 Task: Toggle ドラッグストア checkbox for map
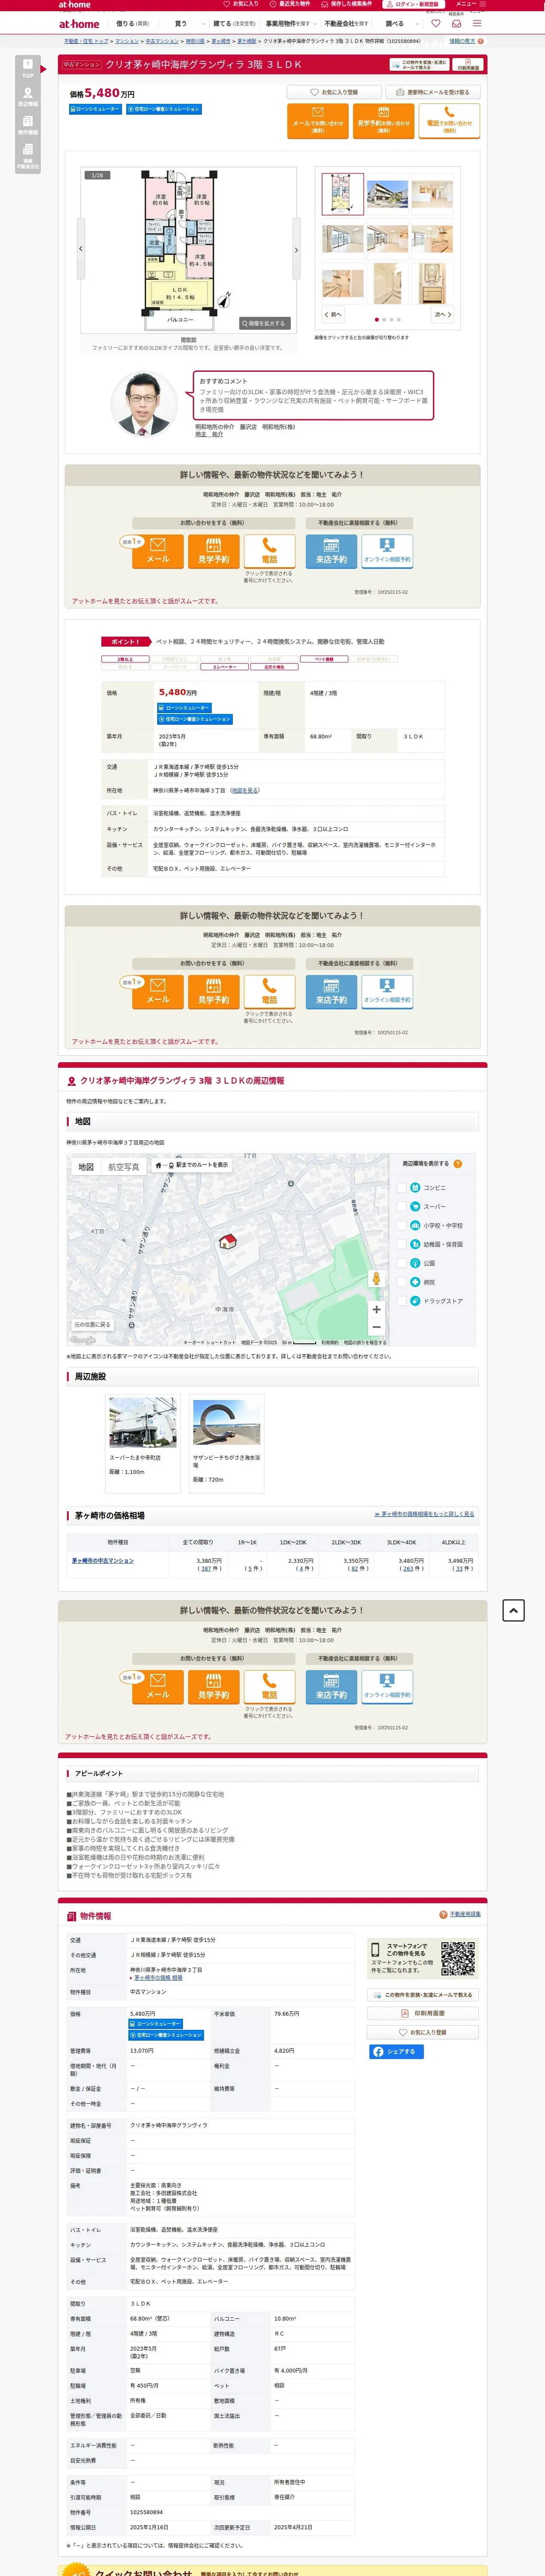(x=401, y=1301)
